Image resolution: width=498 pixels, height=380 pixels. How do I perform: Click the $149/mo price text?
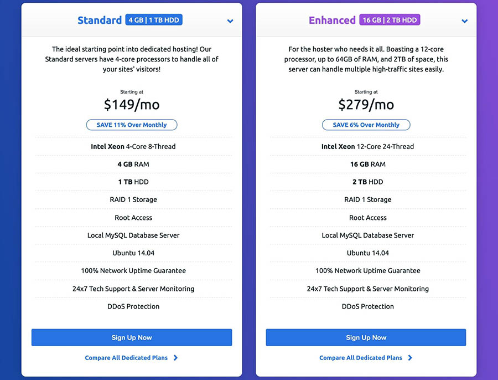click(x=132, y=104)
